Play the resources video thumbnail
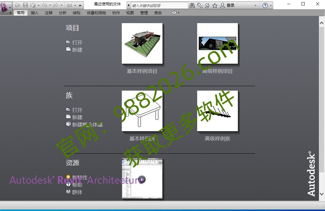 142,179
